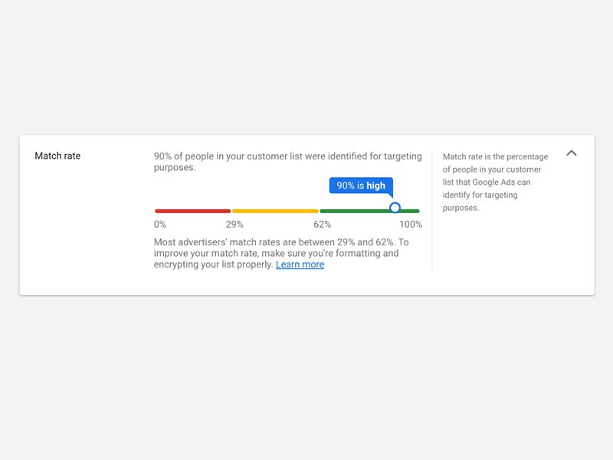Screen dimensions: 613x460
Task: Click the circular slider thumb
Action: point(395,208)
